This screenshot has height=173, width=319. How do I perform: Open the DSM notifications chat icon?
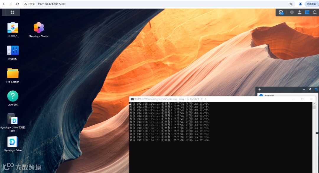(292, 12)
